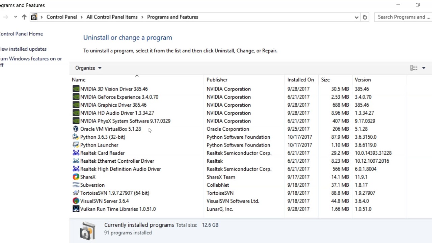The image size is (432, 243).
Task: Click the CollabNet publisher cell
Action: (x=218, y=185)
